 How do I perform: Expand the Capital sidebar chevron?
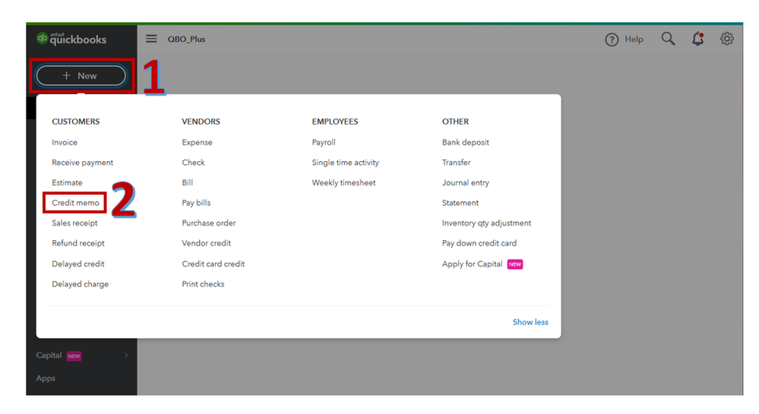126,356
